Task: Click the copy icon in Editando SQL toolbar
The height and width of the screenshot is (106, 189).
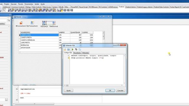Action: click(x=80, y=49)
